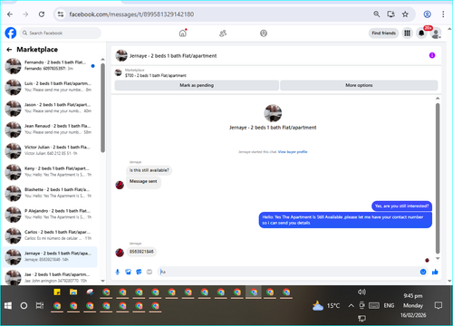Screen dimensions: 453x326
Task: Click Mark as pending button
Action: [x=197, y=85]
